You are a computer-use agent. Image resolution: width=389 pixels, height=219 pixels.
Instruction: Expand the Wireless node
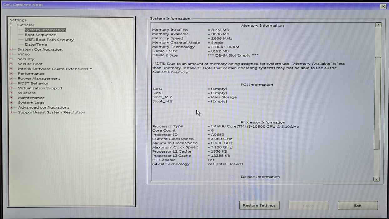pyautogui.click(x=11, y=93)
